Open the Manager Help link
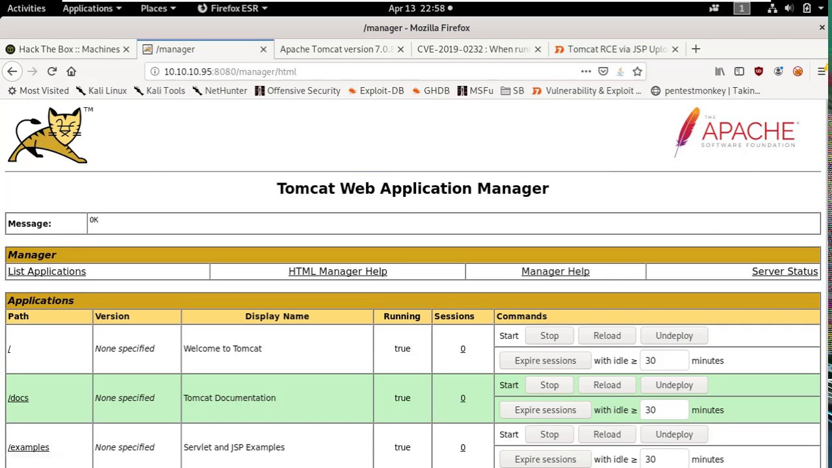Viewport: 832px width, 468px height. pos(555,272)
